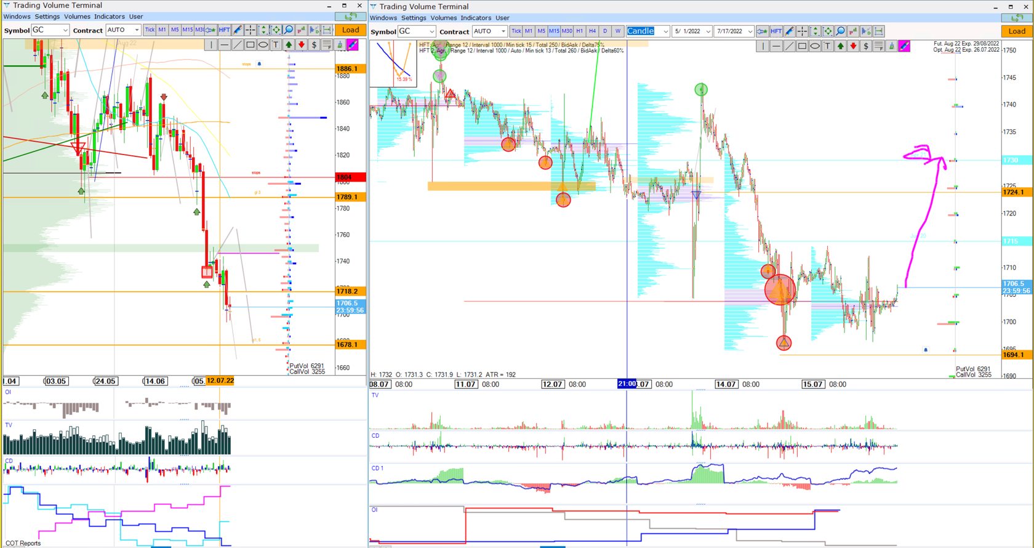Screen dimensions: 1034x548
Task: Click the volume bars icon in right window
Action: click(x=853, y=31)
